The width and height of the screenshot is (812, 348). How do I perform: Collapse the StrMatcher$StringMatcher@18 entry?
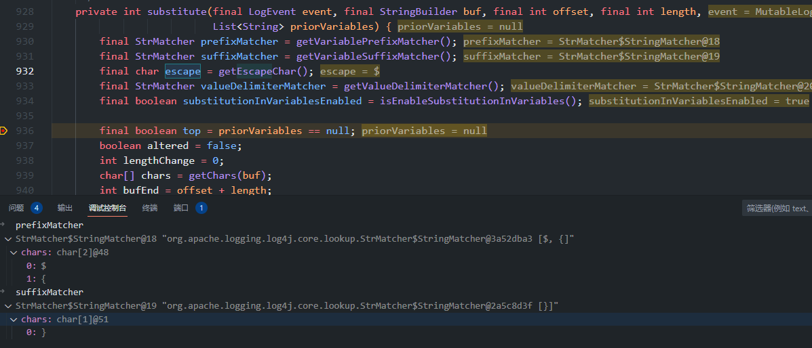pyautogui.click(x=7, y=239)
